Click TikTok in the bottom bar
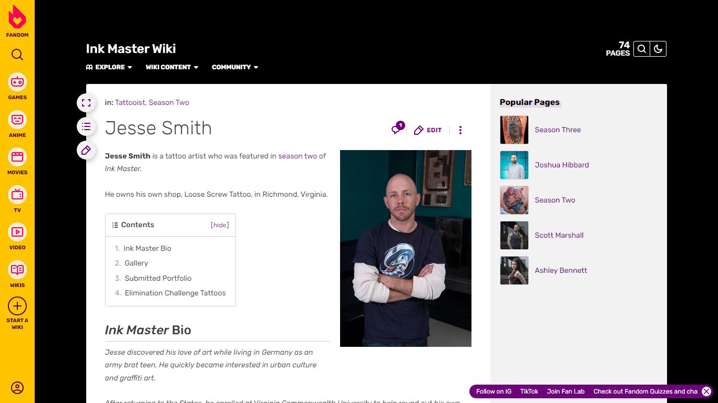The height and width of the screenshot is (403, 718). [529, 391]
